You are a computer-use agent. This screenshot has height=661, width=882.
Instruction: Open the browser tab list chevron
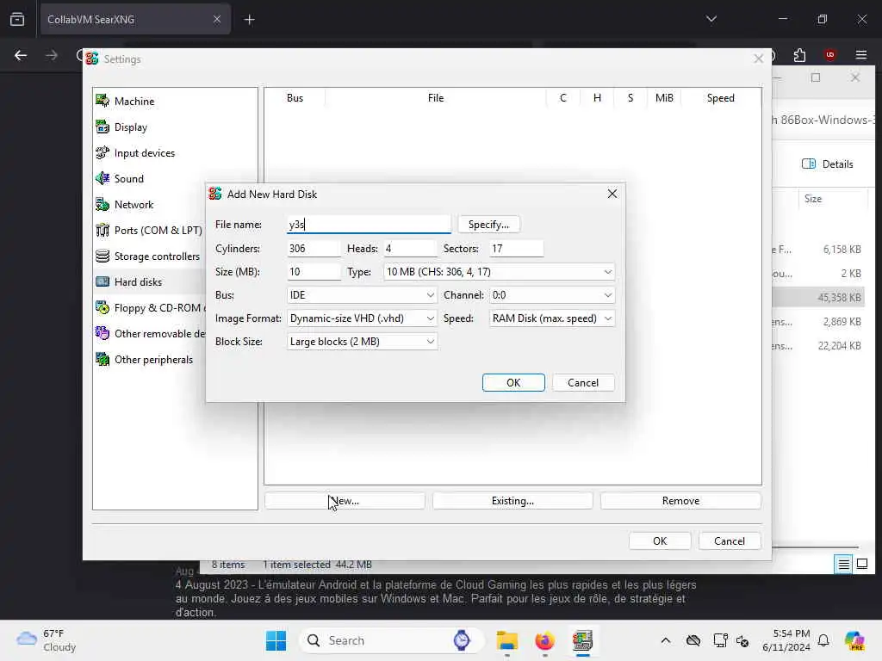pyautogui.click(x=711, y=20)
